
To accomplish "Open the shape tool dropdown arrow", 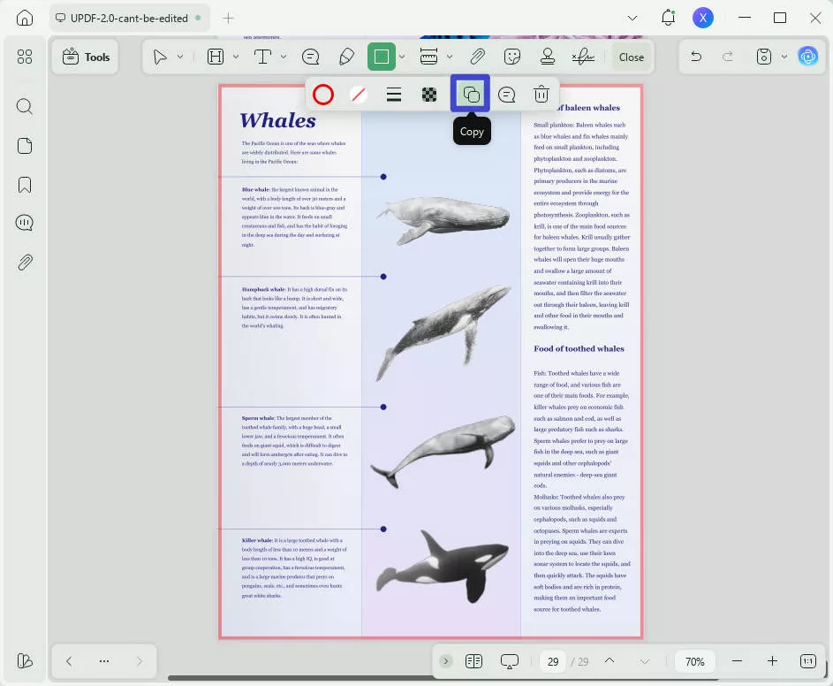I will point(402,57).
